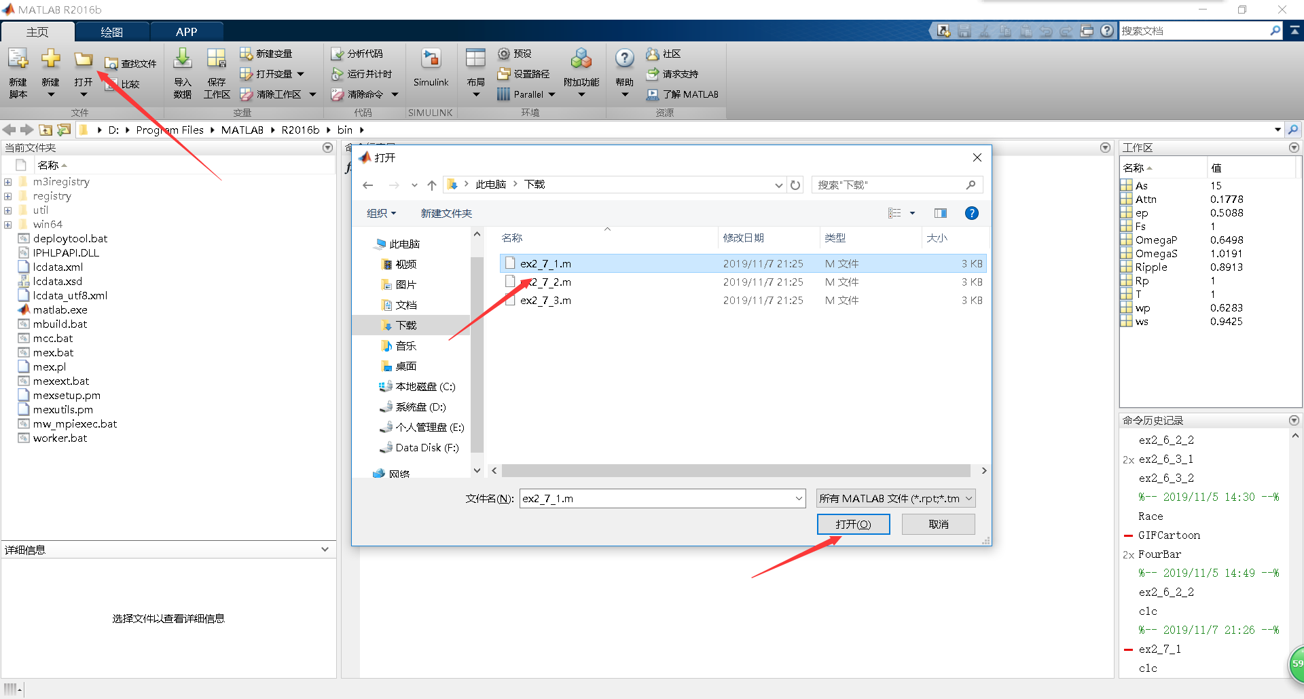1304x699 pixels.
Task: Toggle the preview pane in the Open dialog
Action: (940, 212)
